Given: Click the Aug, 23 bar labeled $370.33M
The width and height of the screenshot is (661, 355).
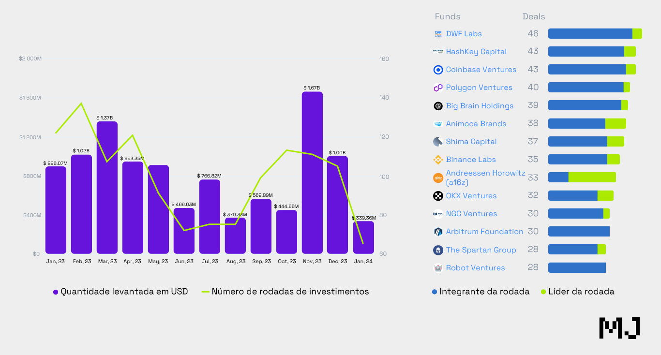Looking at the screenshot, I should click(x=235, y=236).
